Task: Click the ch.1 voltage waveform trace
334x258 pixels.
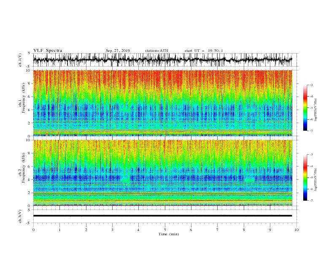Action: click(x=162, y=60)
